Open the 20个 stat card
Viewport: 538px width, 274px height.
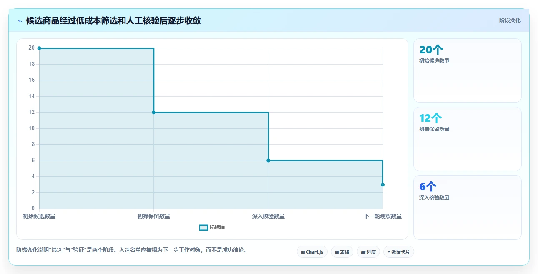click(467, 70)
